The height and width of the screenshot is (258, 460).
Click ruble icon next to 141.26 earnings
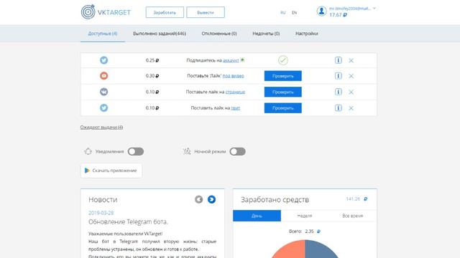(366, 199)
